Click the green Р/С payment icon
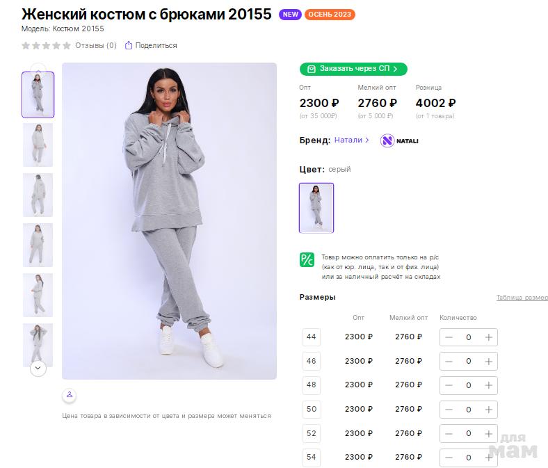Viewport: 548px width, 468px height. tap(307, 260)
